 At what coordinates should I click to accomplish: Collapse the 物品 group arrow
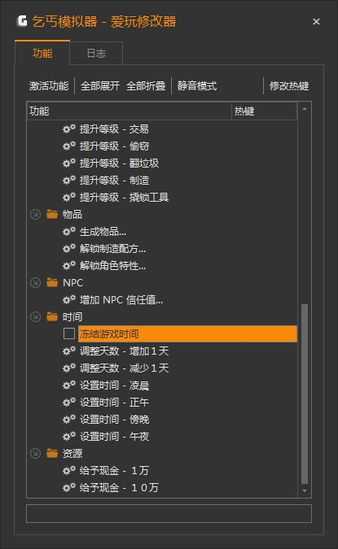(x=35, y=214)
